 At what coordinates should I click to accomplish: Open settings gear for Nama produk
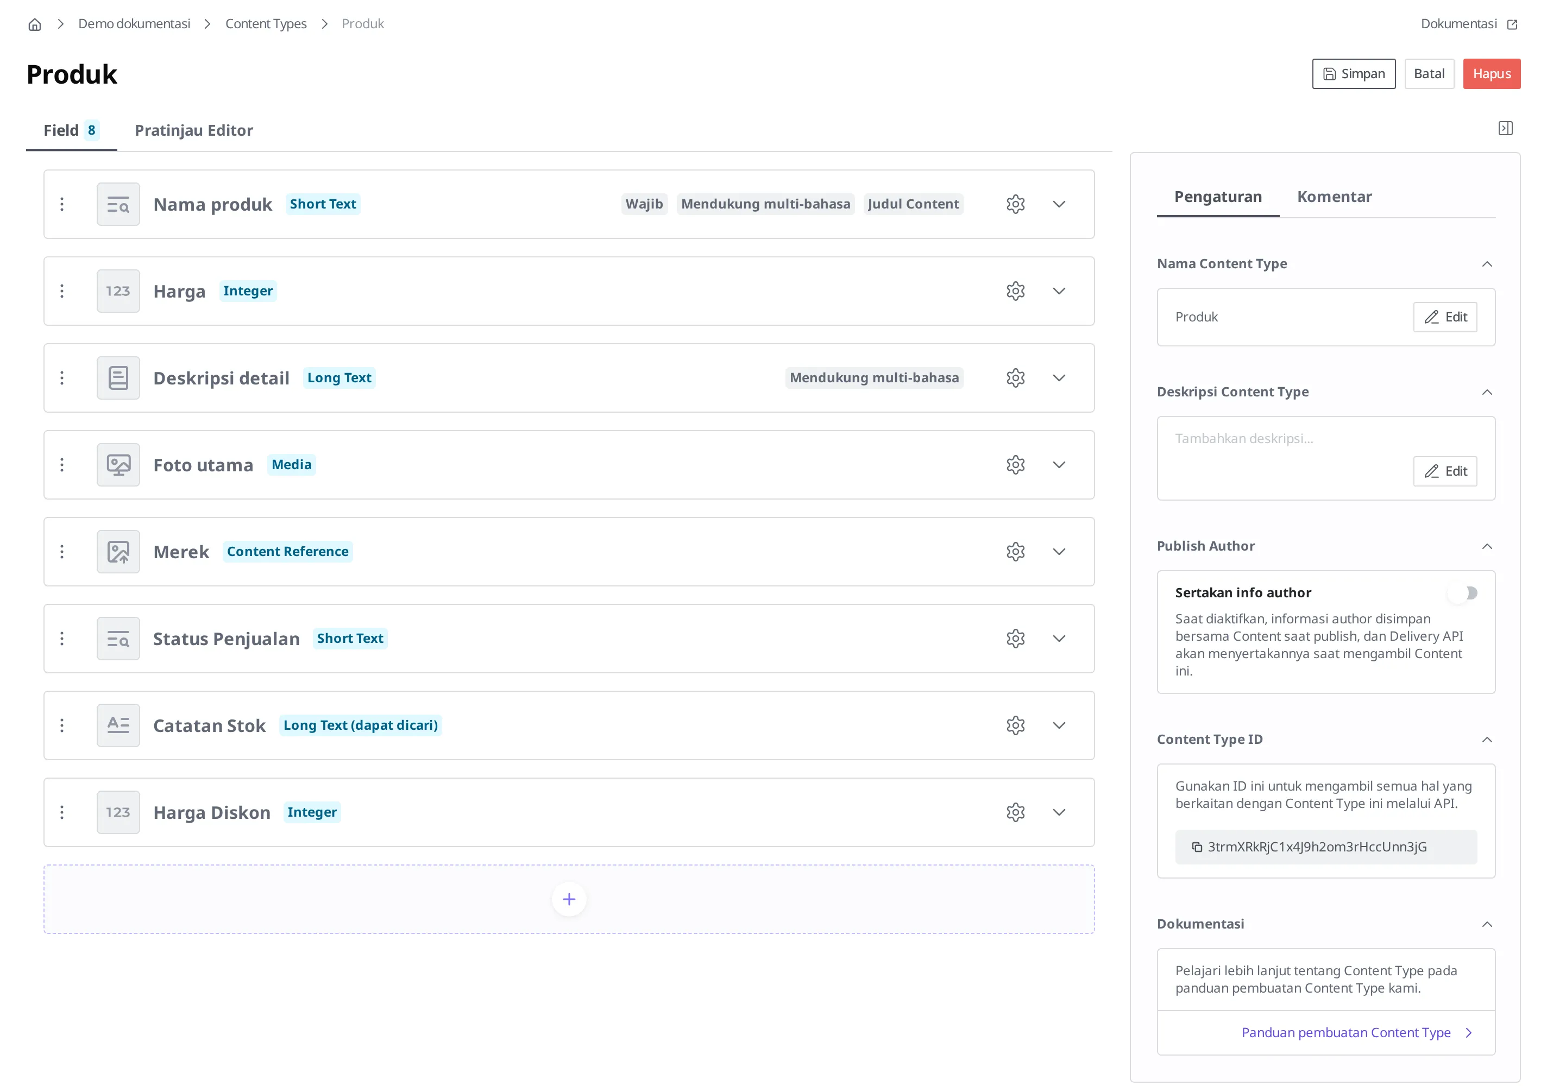pos(1015,204)
